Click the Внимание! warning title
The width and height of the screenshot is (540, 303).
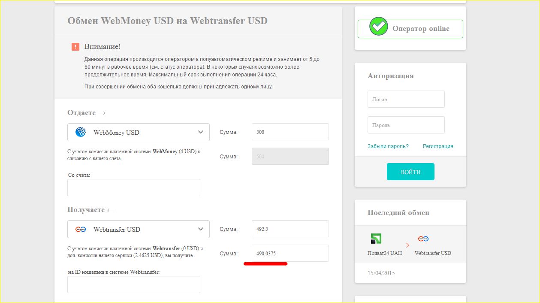(103, 46)
